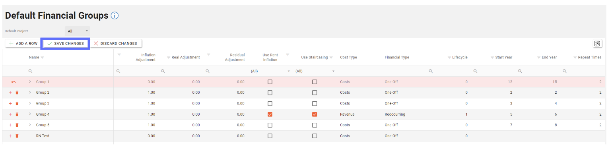Screen dimensions: 610x147
Task: Enable Use Rent Inflation for Group 2
Action: (270, 93)
